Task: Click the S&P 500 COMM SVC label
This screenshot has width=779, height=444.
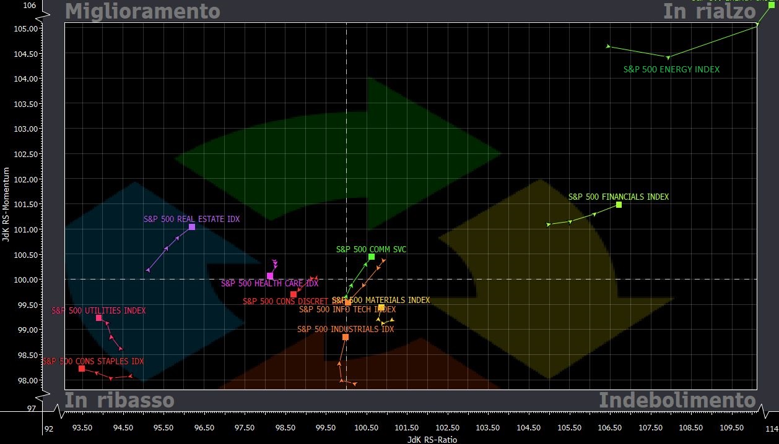Action: tap(372, 250)
